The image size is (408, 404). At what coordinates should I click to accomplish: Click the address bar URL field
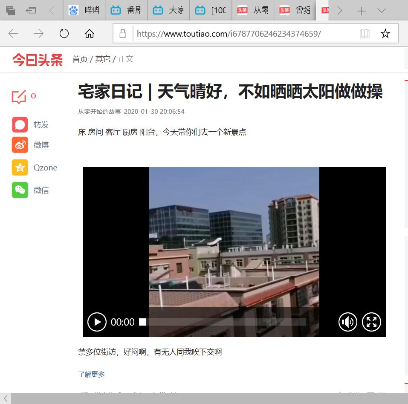(x=230, y=33)
